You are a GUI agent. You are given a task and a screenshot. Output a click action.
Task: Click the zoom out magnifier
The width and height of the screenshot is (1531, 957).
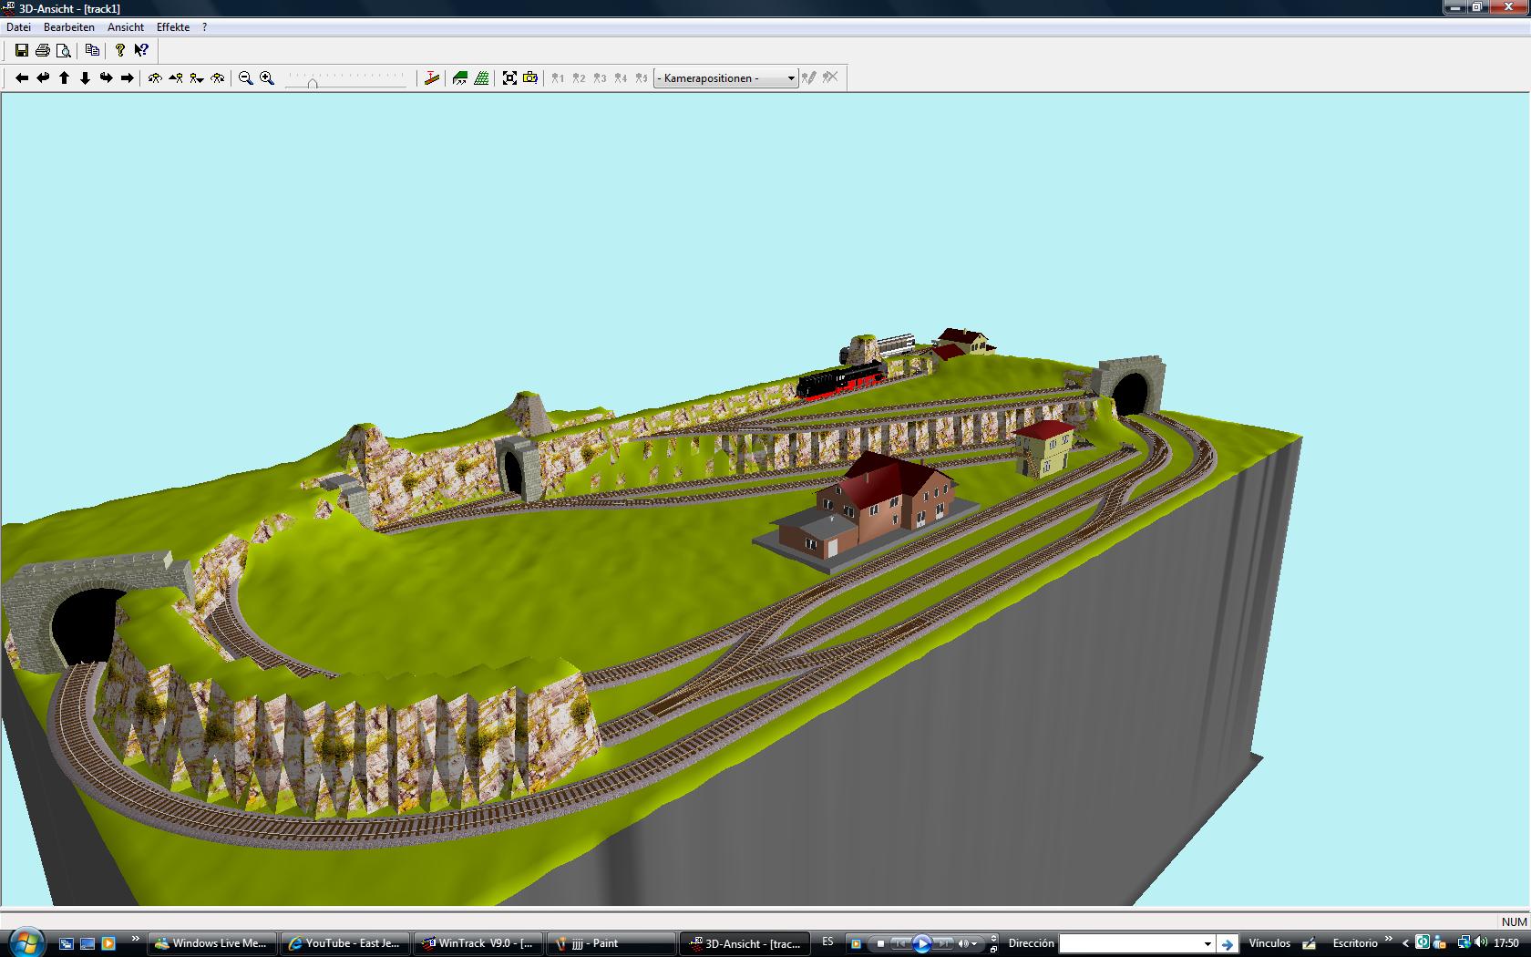coord(246,78)
